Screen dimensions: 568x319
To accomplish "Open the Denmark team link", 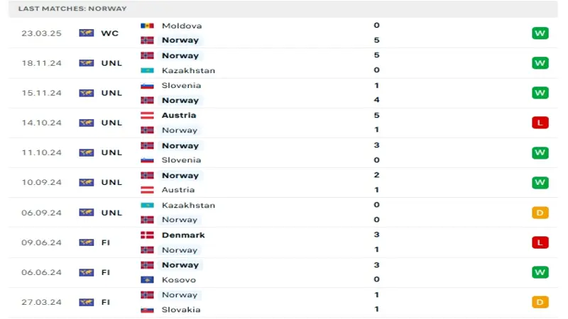I will [x=183, y=235].
